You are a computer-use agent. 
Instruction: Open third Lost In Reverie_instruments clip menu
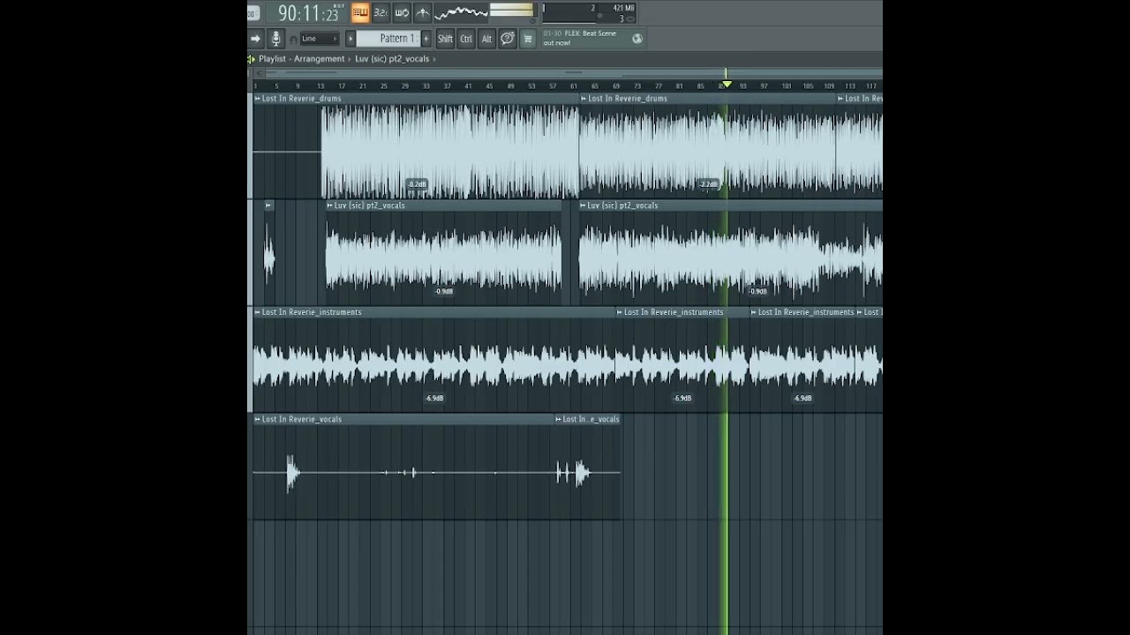(754, 312)
